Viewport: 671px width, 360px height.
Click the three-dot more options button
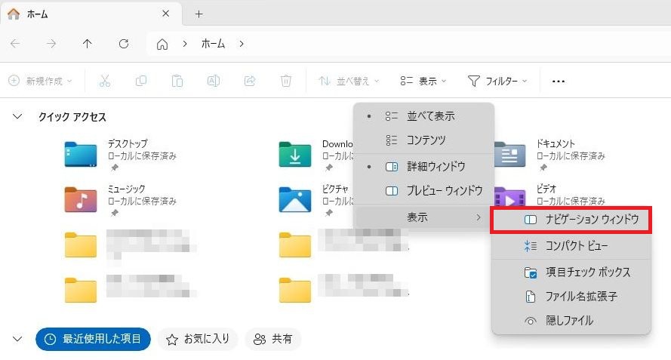[559, 81]
